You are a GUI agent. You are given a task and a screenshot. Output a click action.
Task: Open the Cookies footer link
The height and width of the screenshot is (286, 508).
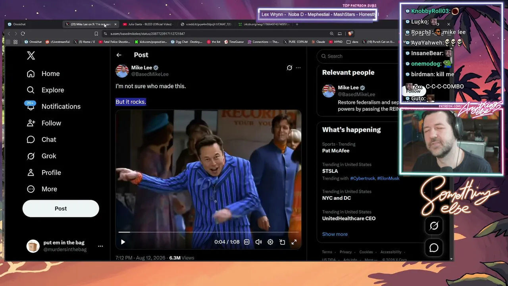click(366, 252)
